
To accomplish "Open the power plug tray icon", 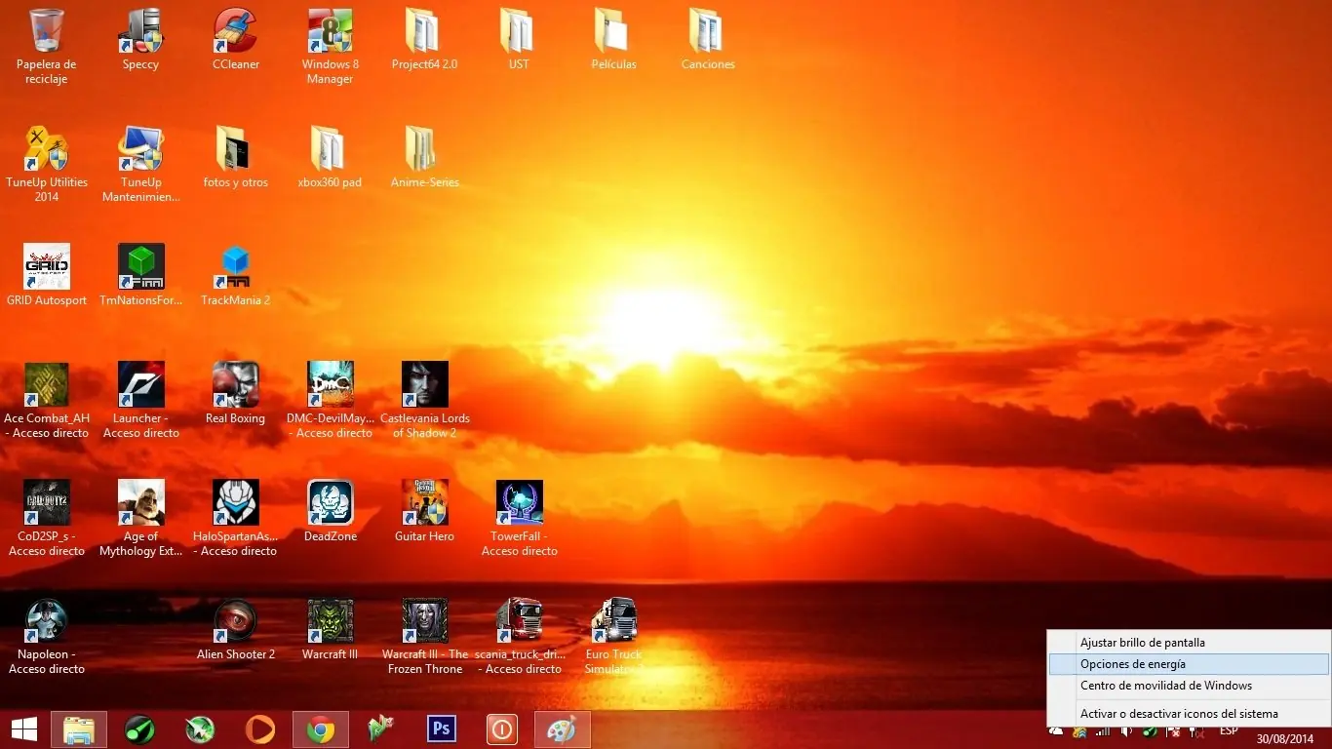I will pyautogui.click(x=1196, y=731).
